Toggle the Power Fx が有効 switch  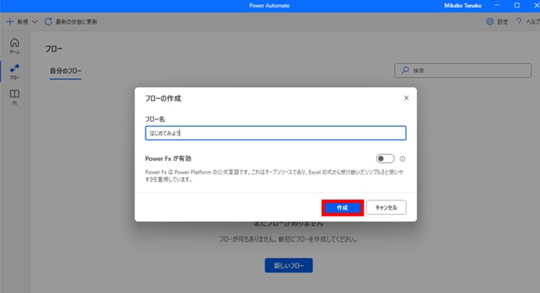(x=385, y=159)
